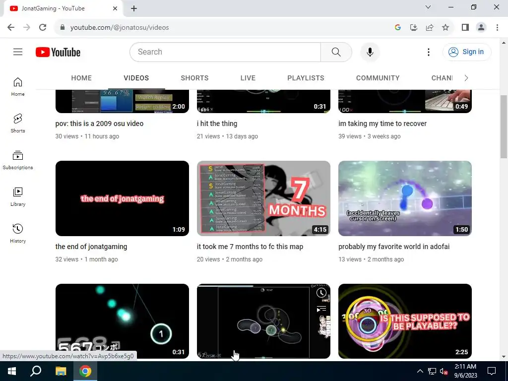Select the VIDEOS channel tab
508x381 pixels.
point(136,78)
